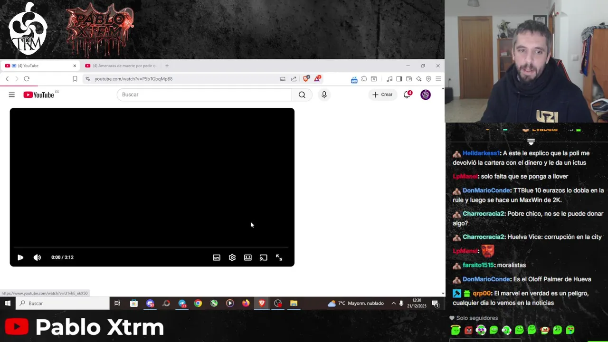Click the YouTube search magnifier button
Image resolution: width=608 pixels, height=342 pixels.
pos(302,95)
